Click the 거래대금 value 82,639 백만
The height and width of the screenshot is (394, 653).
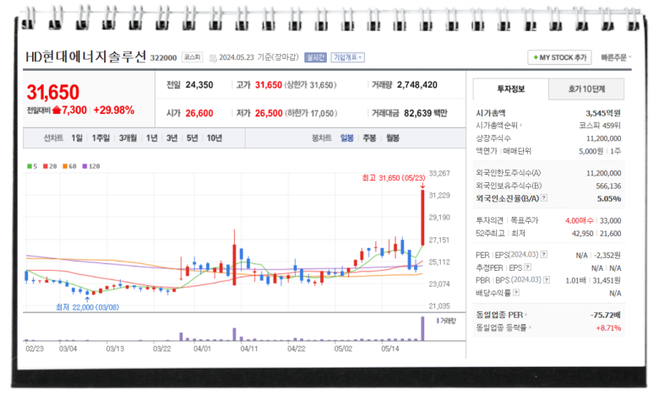(425, 113)
